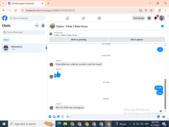Bookmark this page with the star icon
This screenshot has height=127, width=169.
coord(151,10)
